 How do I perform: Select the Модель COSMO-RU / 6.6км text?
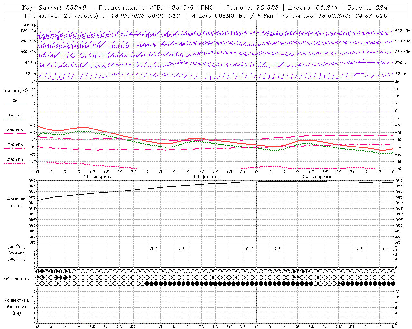click(x=232, y=16)
